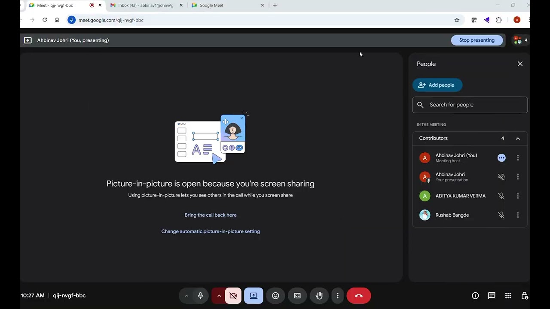Screen dimensions: 550x309
Task: Click the present screen button
Action: [x=254, y=296]
